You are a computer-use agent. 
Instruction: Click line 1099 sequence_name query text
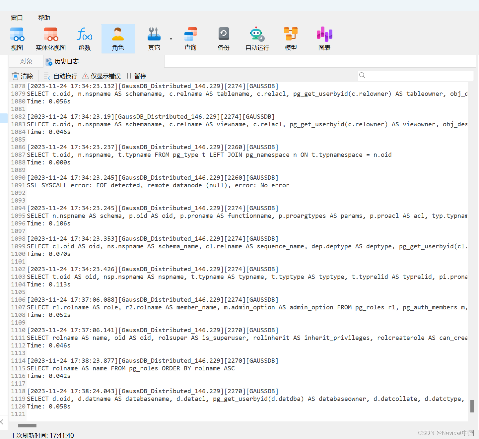[247, 246]
